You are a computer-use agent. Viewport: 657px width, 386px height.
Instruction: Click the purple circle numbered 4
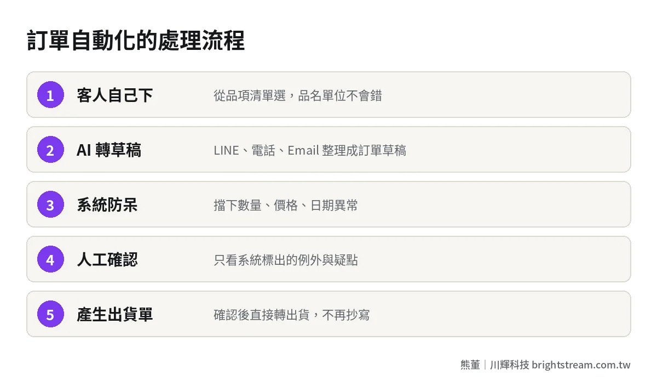(x=50, y=259)
